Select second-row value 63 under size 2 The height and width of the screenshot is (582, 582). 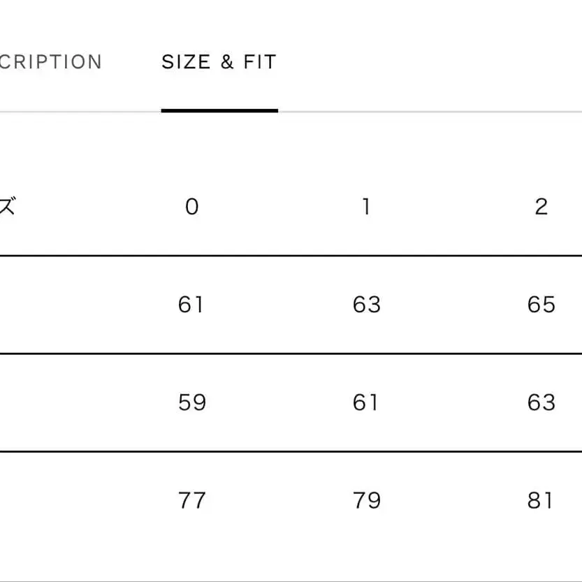(x=541, y=402)
